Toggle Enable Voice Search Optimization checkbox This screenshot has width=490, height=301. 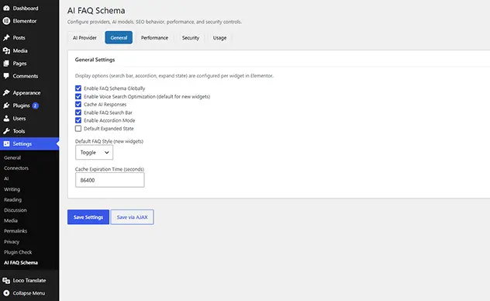78,96
